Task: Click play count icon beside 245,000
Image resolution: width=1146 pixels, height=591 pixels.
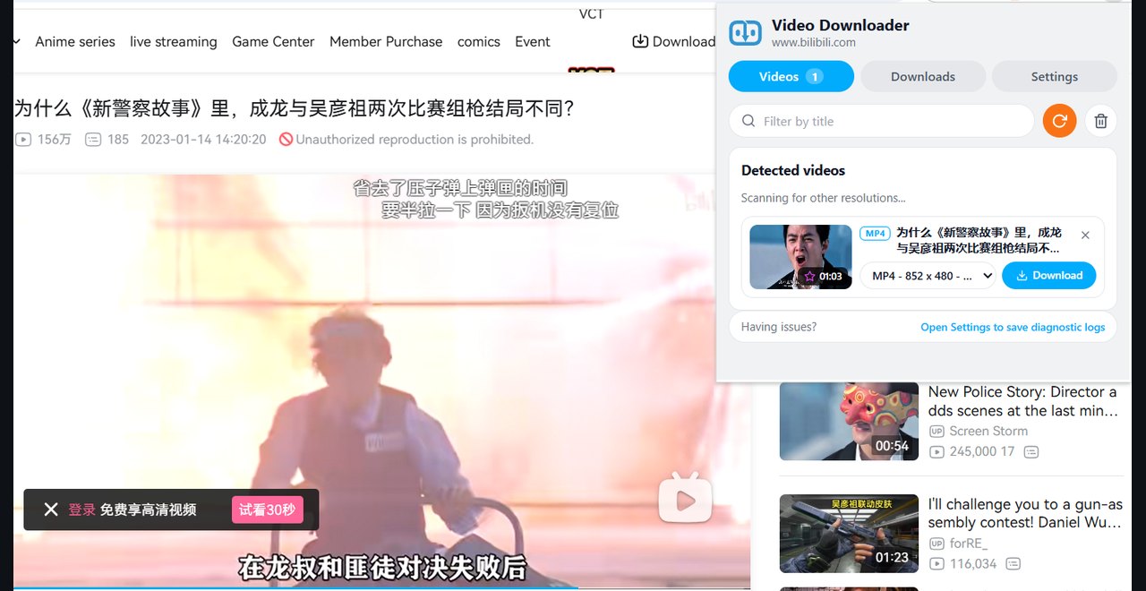Action: 936,452
